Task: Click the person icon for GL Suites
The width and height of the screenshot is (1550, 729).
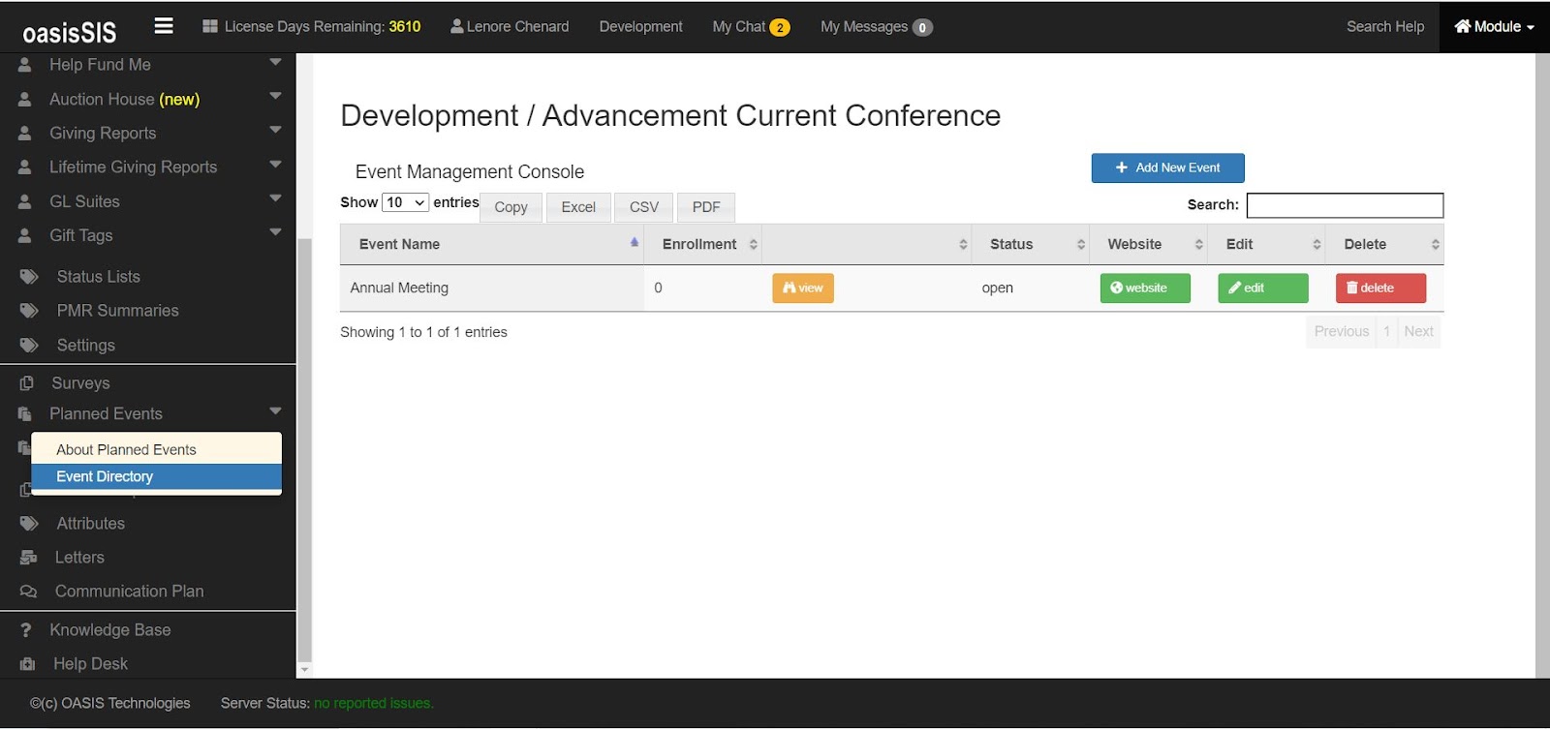Action: [x=25, y=201]
